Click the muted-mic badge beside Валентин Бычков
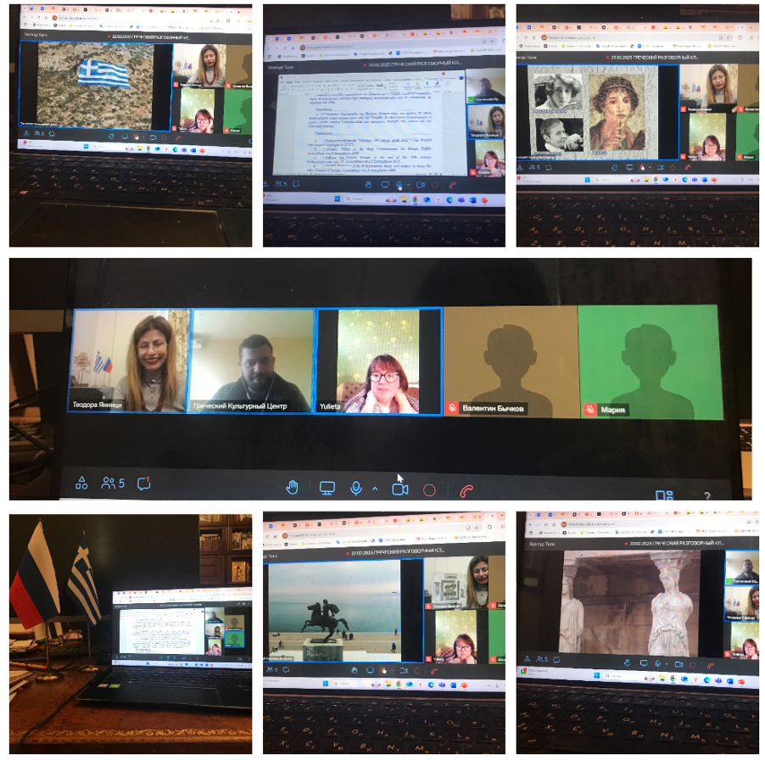 (x=452, y=407)
